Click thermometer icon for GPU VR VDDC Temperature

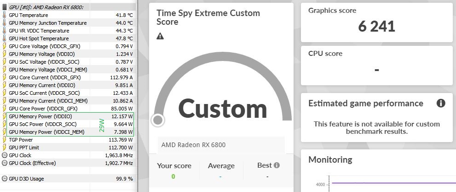click(4, 31)
